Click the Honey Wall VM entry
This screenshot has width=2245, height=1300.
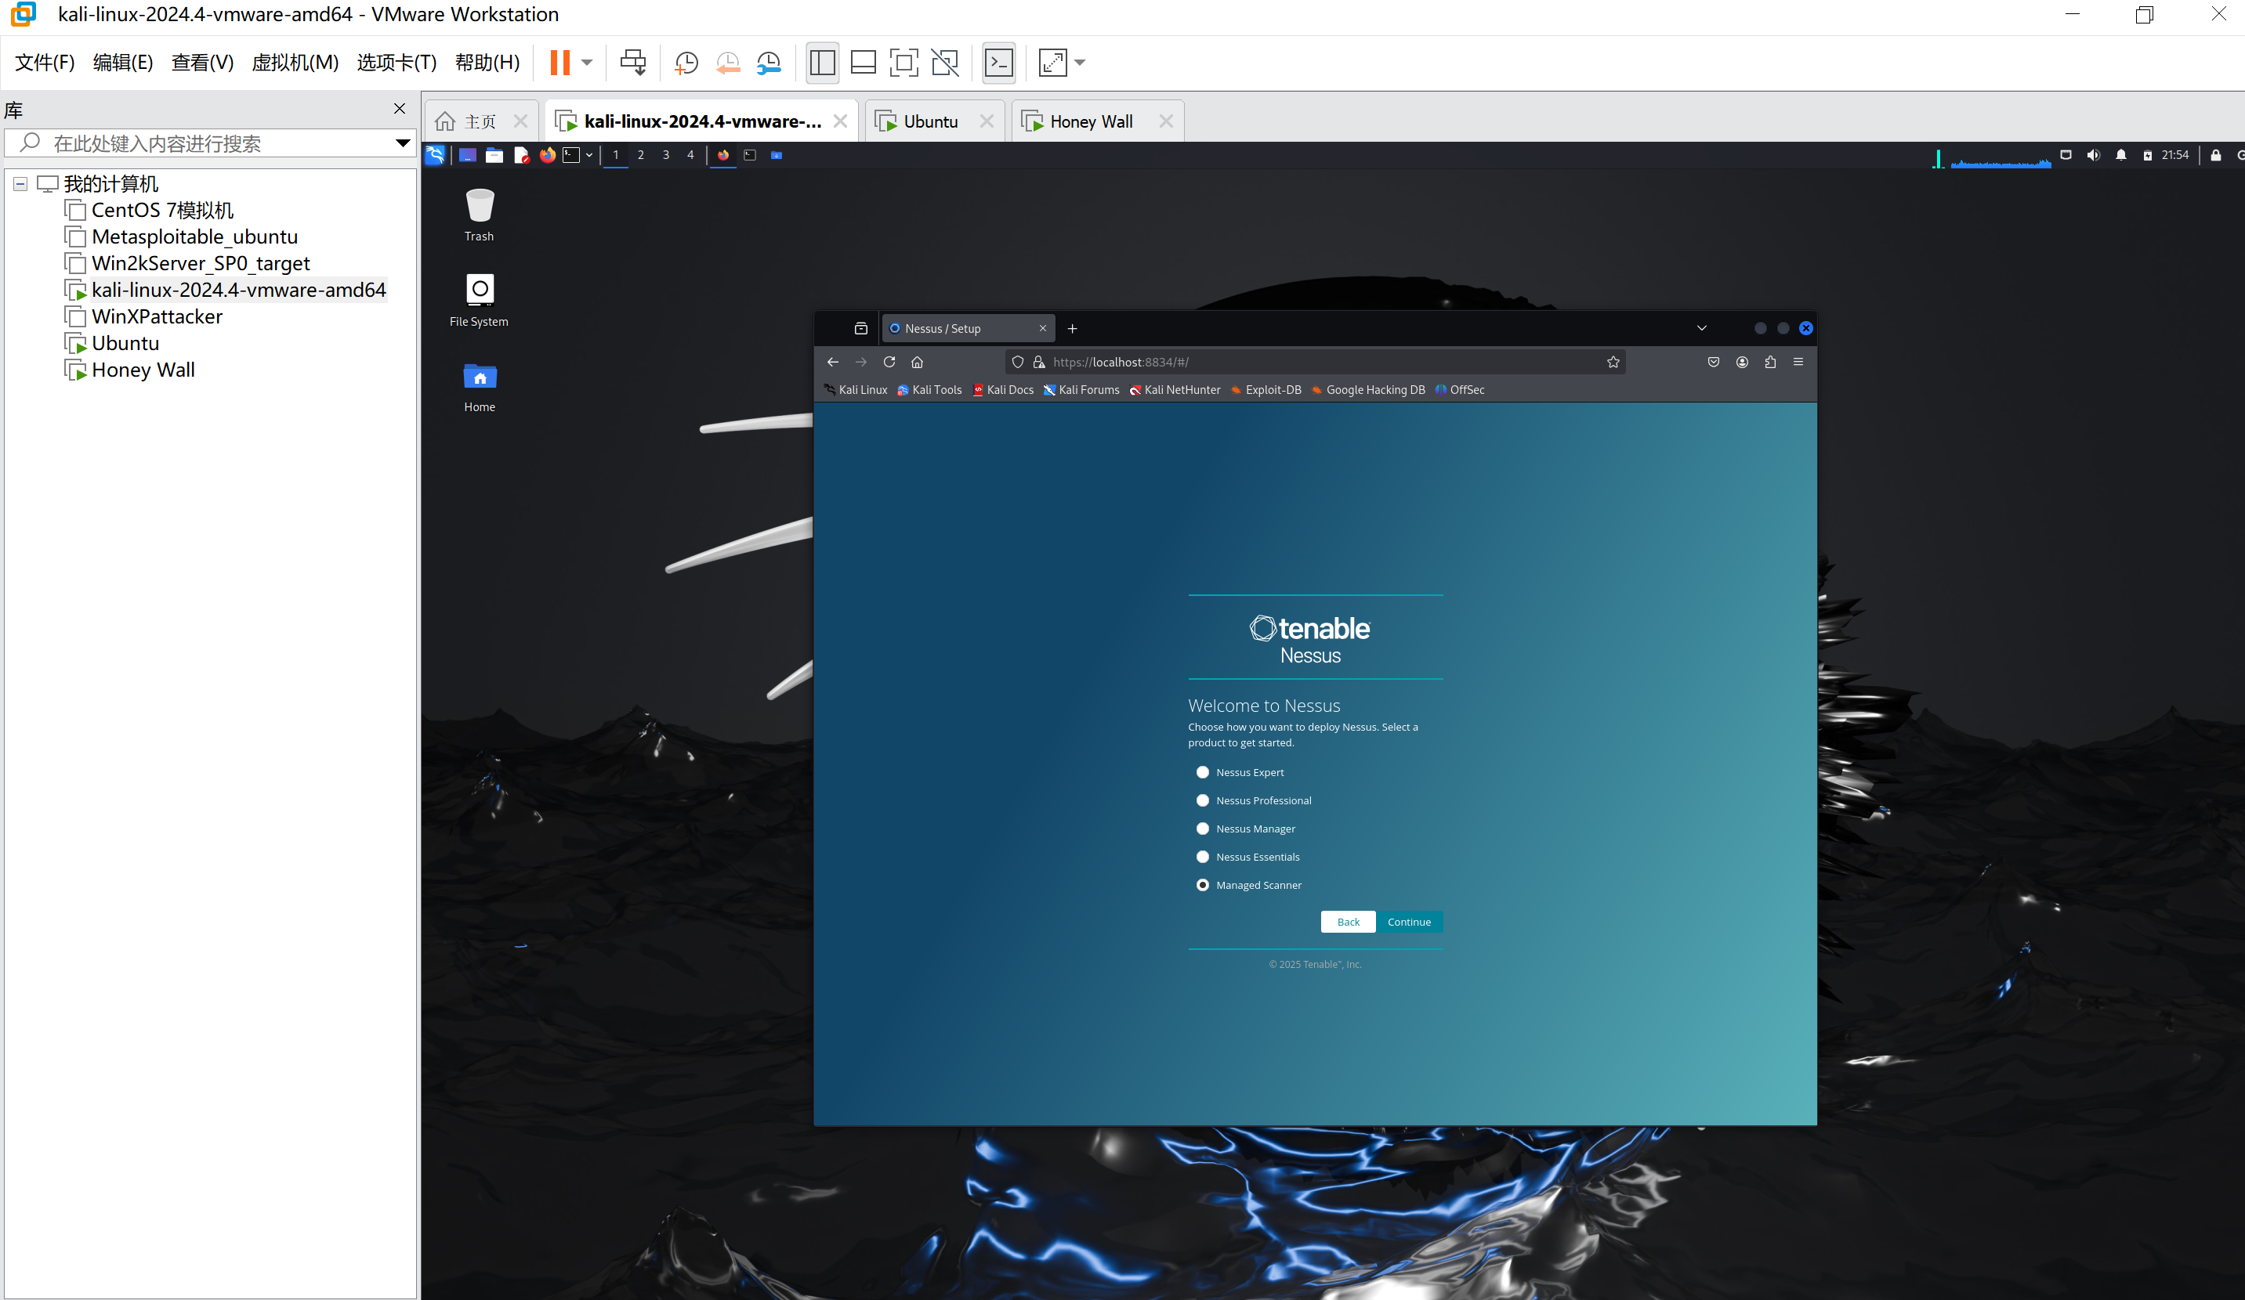[141, 368]
